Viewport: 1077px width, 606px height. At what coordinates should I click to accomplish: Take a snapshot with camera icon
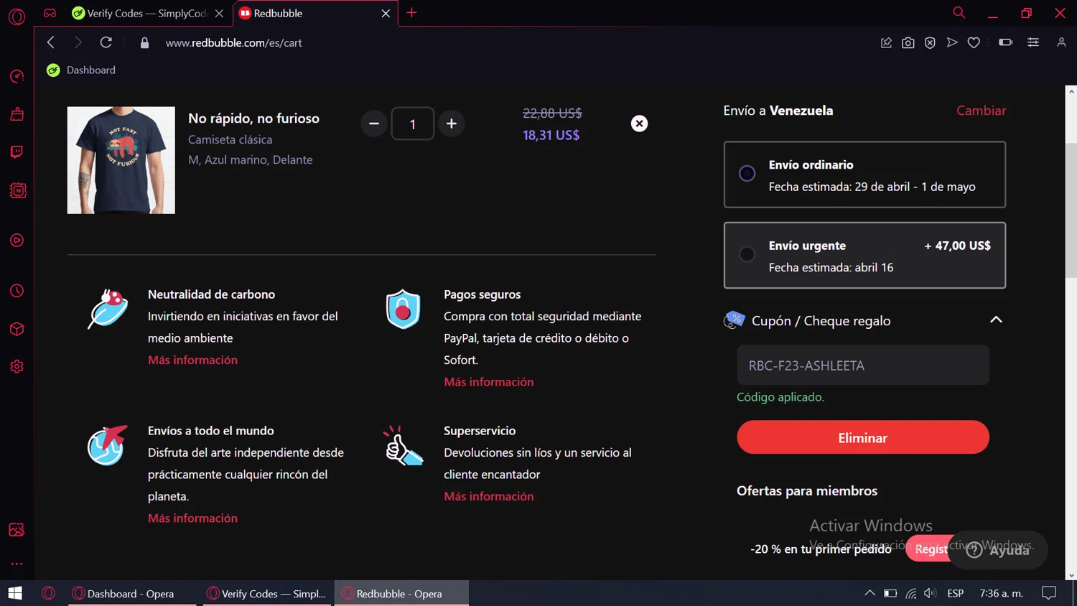(x=908, y=43)
